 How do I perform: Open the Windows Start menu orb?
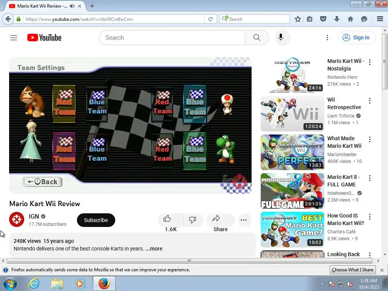coord(10,283)
